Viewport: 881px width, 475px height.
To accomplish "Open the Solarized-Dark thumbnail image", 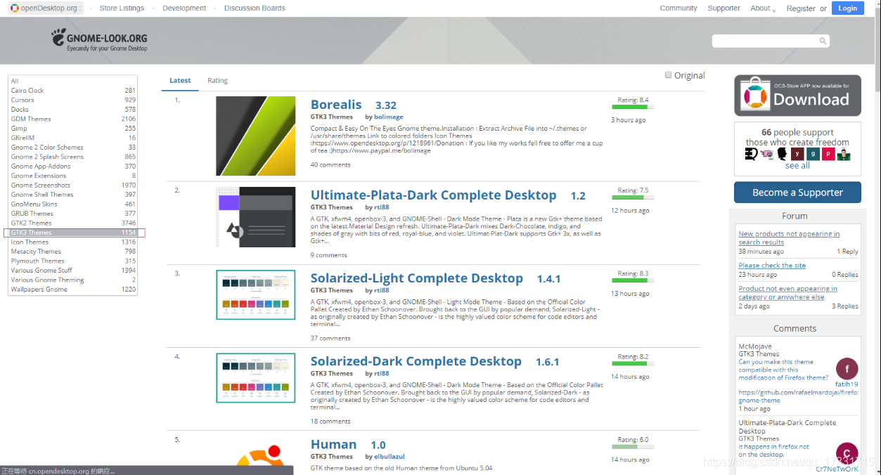I will click(x=256, y=378).
